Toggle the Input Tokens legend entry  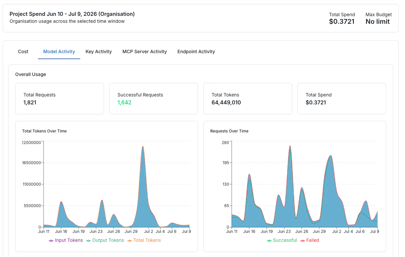[x=66, y=240]
